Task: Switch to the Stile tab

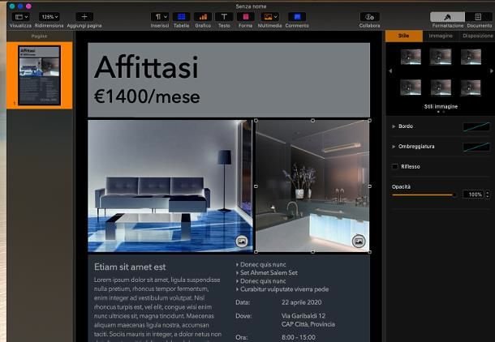Action: point(404,36)
